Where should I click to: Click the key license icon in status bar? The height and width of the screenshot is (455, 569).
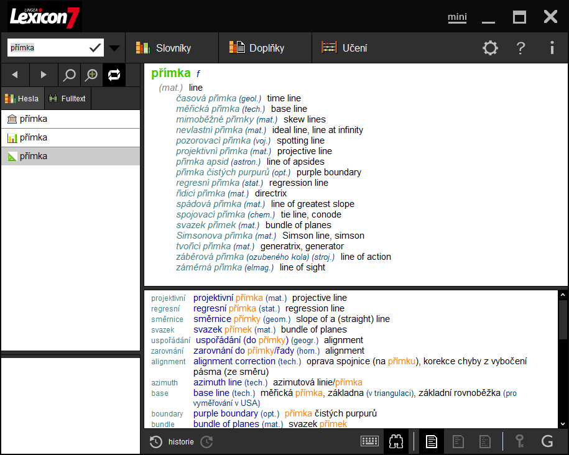pos(520,441)
